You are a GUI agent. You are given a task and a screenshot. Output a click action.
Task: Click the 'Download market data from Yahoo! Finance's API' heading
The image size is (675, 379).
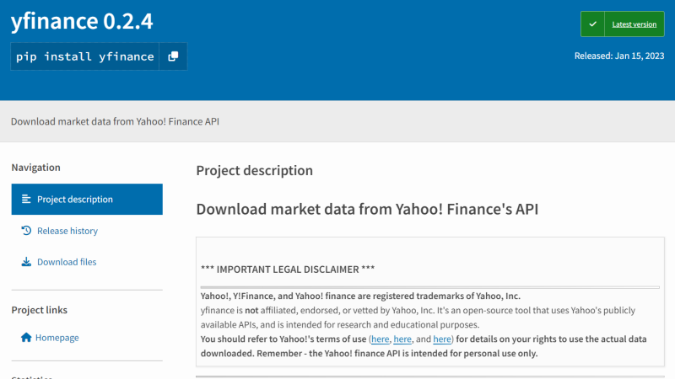tap(367, 209)
